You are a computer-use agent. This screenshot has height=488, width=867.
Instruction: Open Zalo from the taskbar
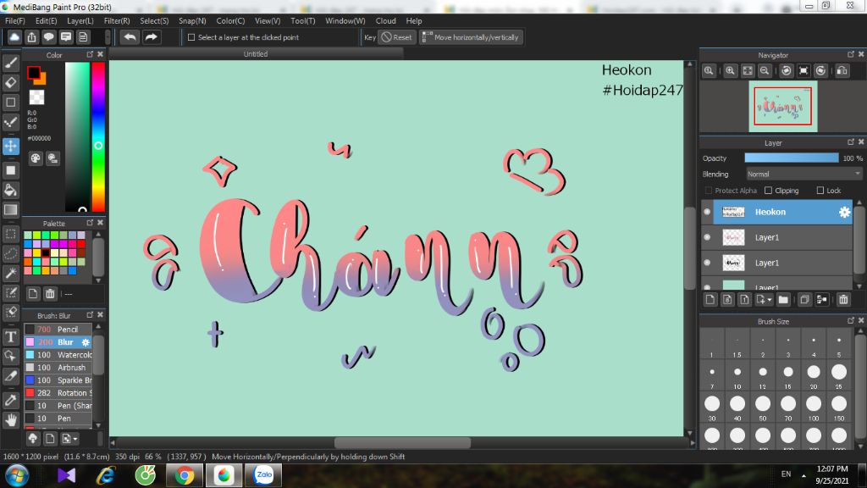(264, 475)
